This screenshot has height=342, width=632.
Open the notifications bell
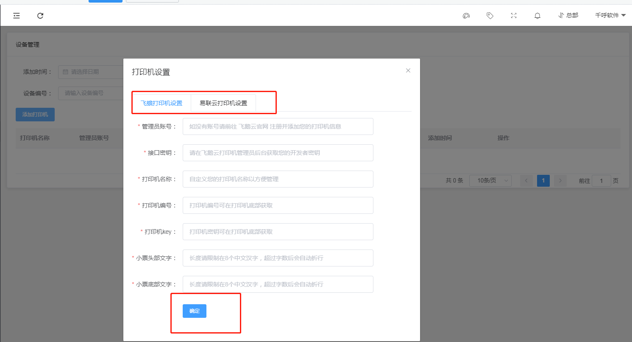tap(537, 16)
